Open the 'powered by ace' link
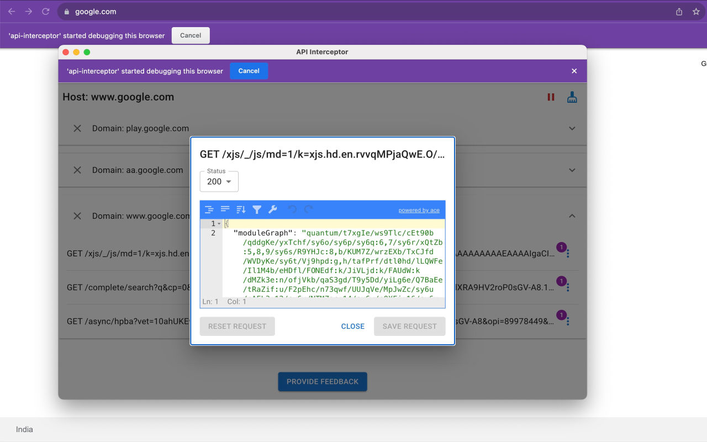Image resolution: width=707 pixels, height=442 pixels. pos(419,211)
